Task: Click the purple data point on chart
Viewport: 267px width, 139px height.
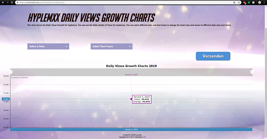Action: pyautogui.click(x=131, y=99)
